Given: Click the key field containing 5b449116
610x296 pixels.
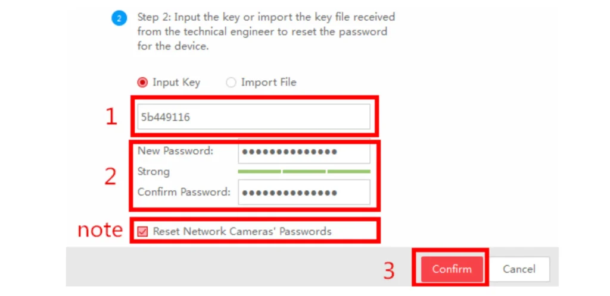Looking at the screenshot, I should 254,117.
